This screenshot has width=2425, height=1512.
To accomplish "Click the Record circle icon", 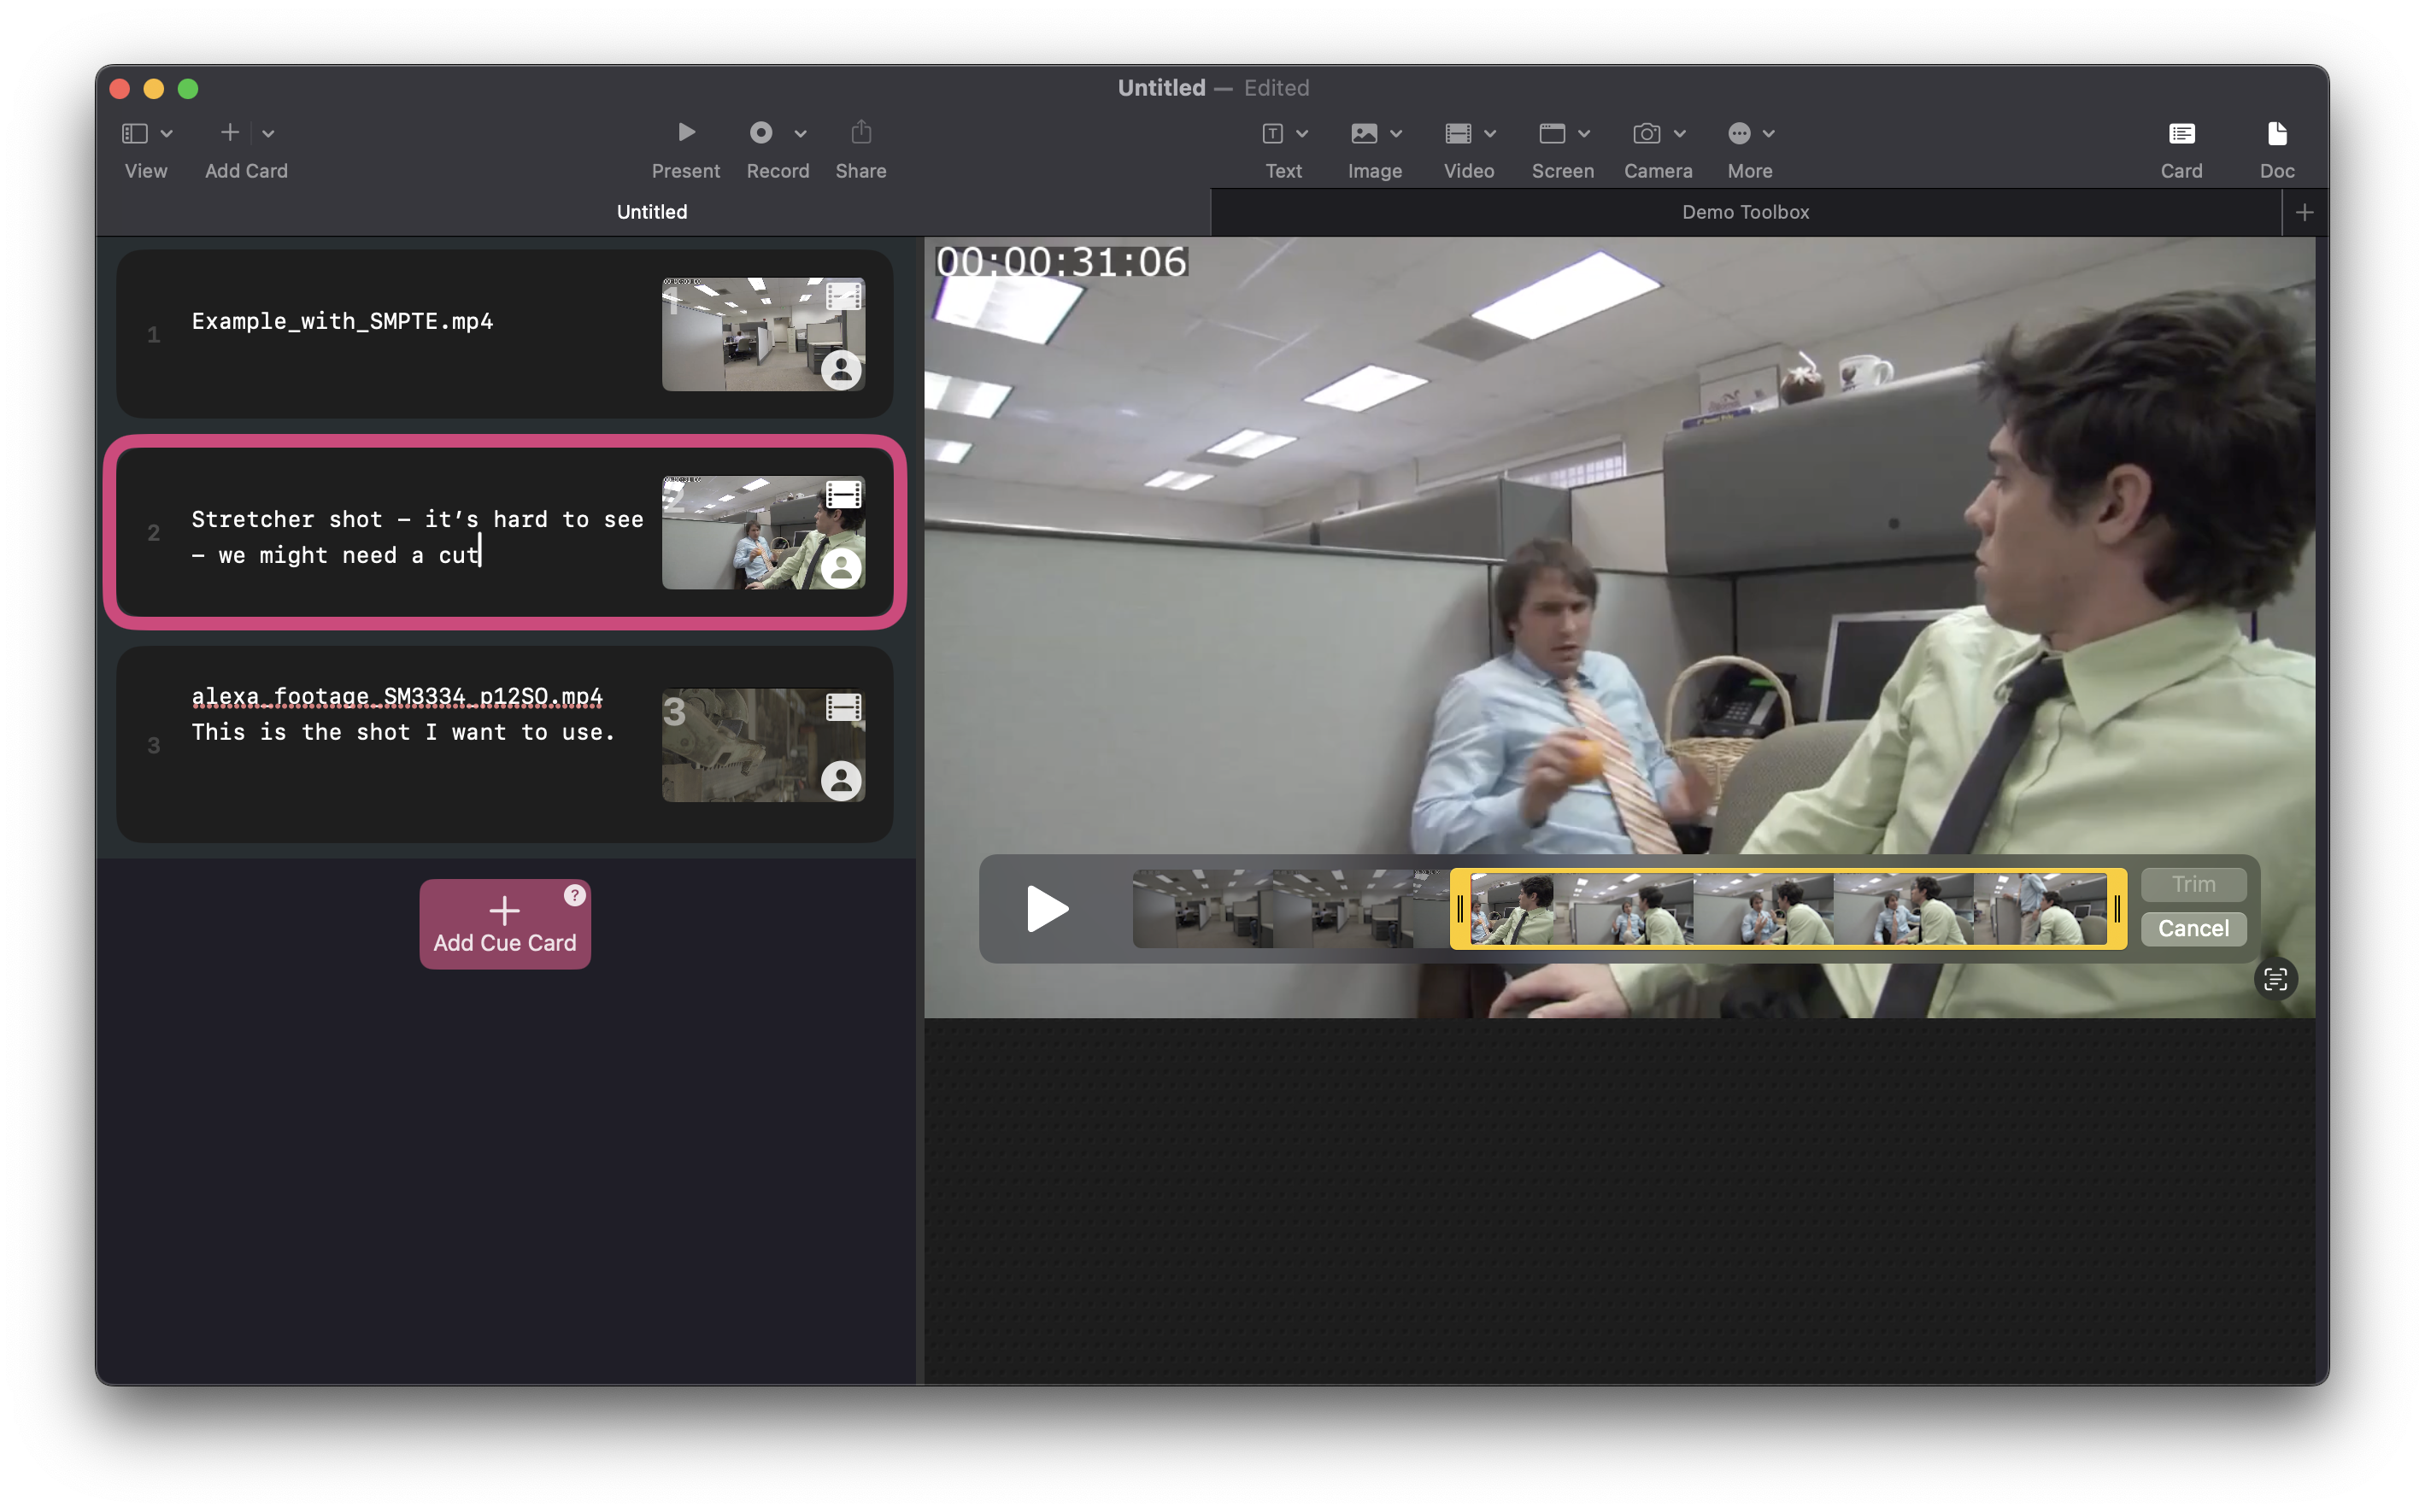I will (761, 132).
